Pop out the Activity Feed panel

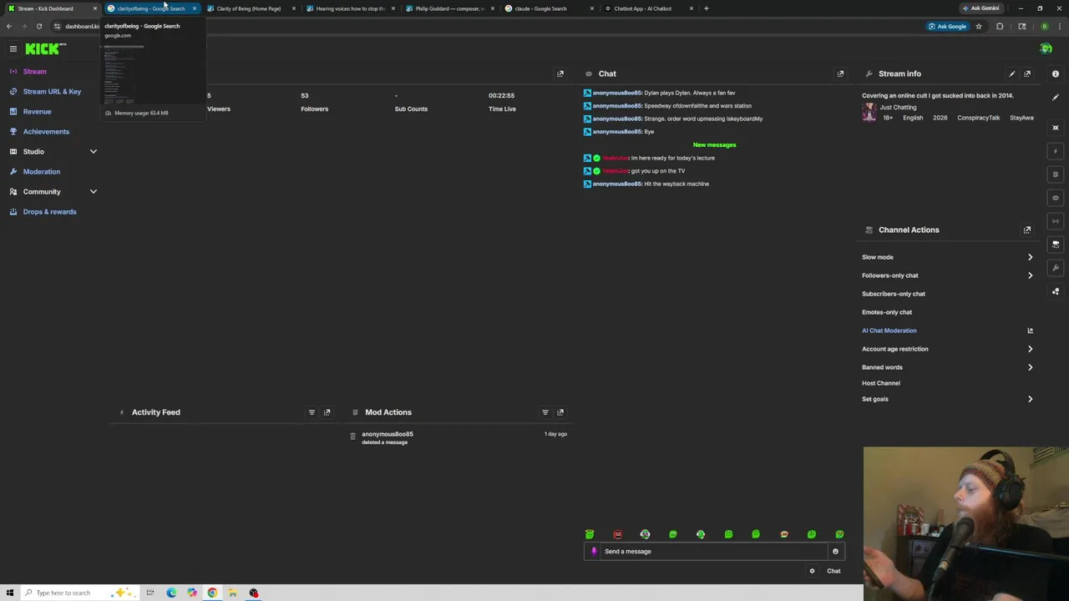click(x=327, y=412)
